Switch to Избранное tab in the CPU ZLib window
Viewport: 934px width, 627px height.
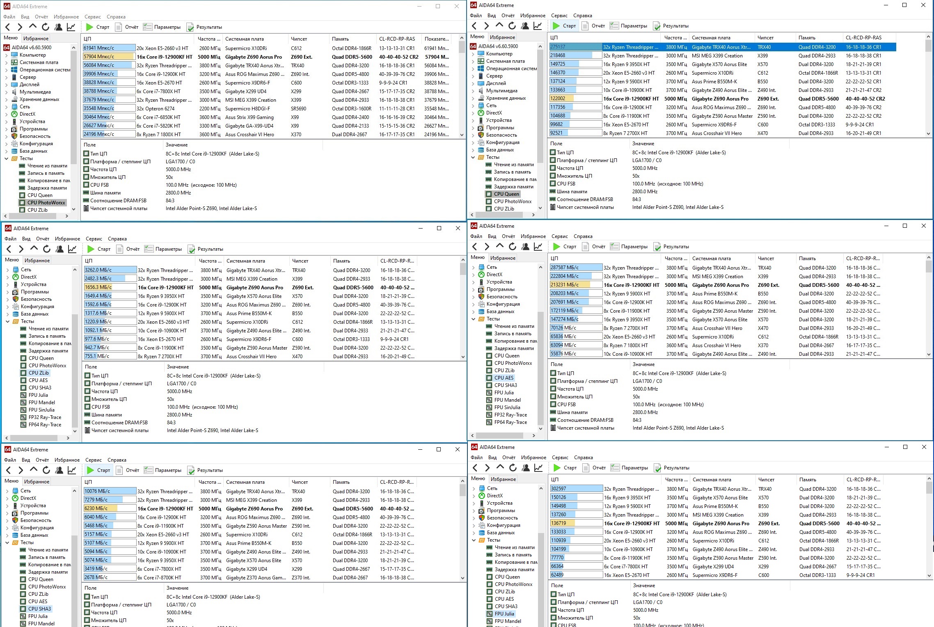click(x=37, y=261)
